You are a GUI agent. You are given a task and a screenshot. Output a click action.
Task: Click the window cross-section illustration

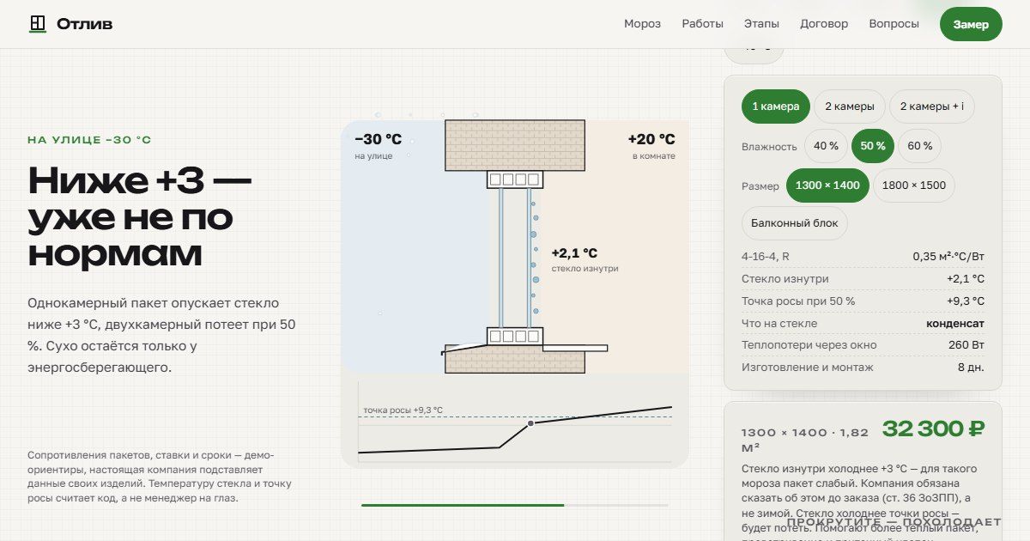pyautogui.click(x=515, y=246)
